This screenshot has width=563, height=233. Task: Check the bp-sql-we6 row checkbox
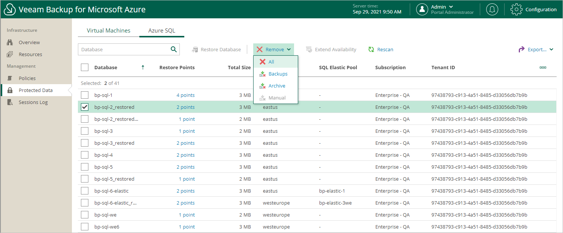(85, 227)
